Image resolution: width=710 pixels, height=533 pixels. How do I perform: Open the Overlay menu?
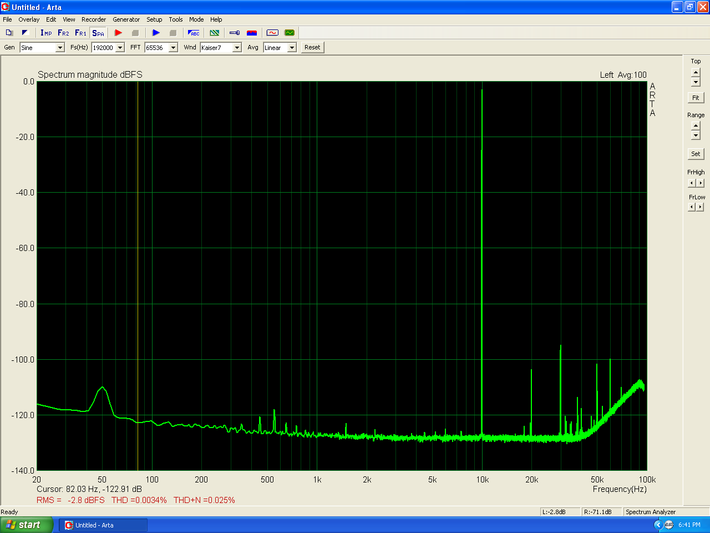(29, 19)
